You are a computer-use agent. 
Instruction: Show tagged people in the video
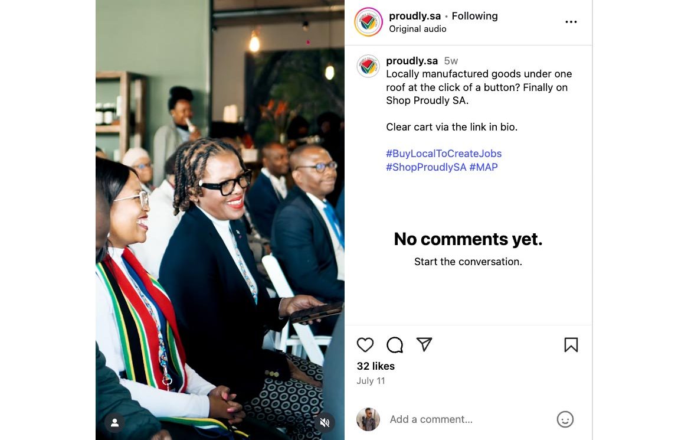click(x=114, y=422)
